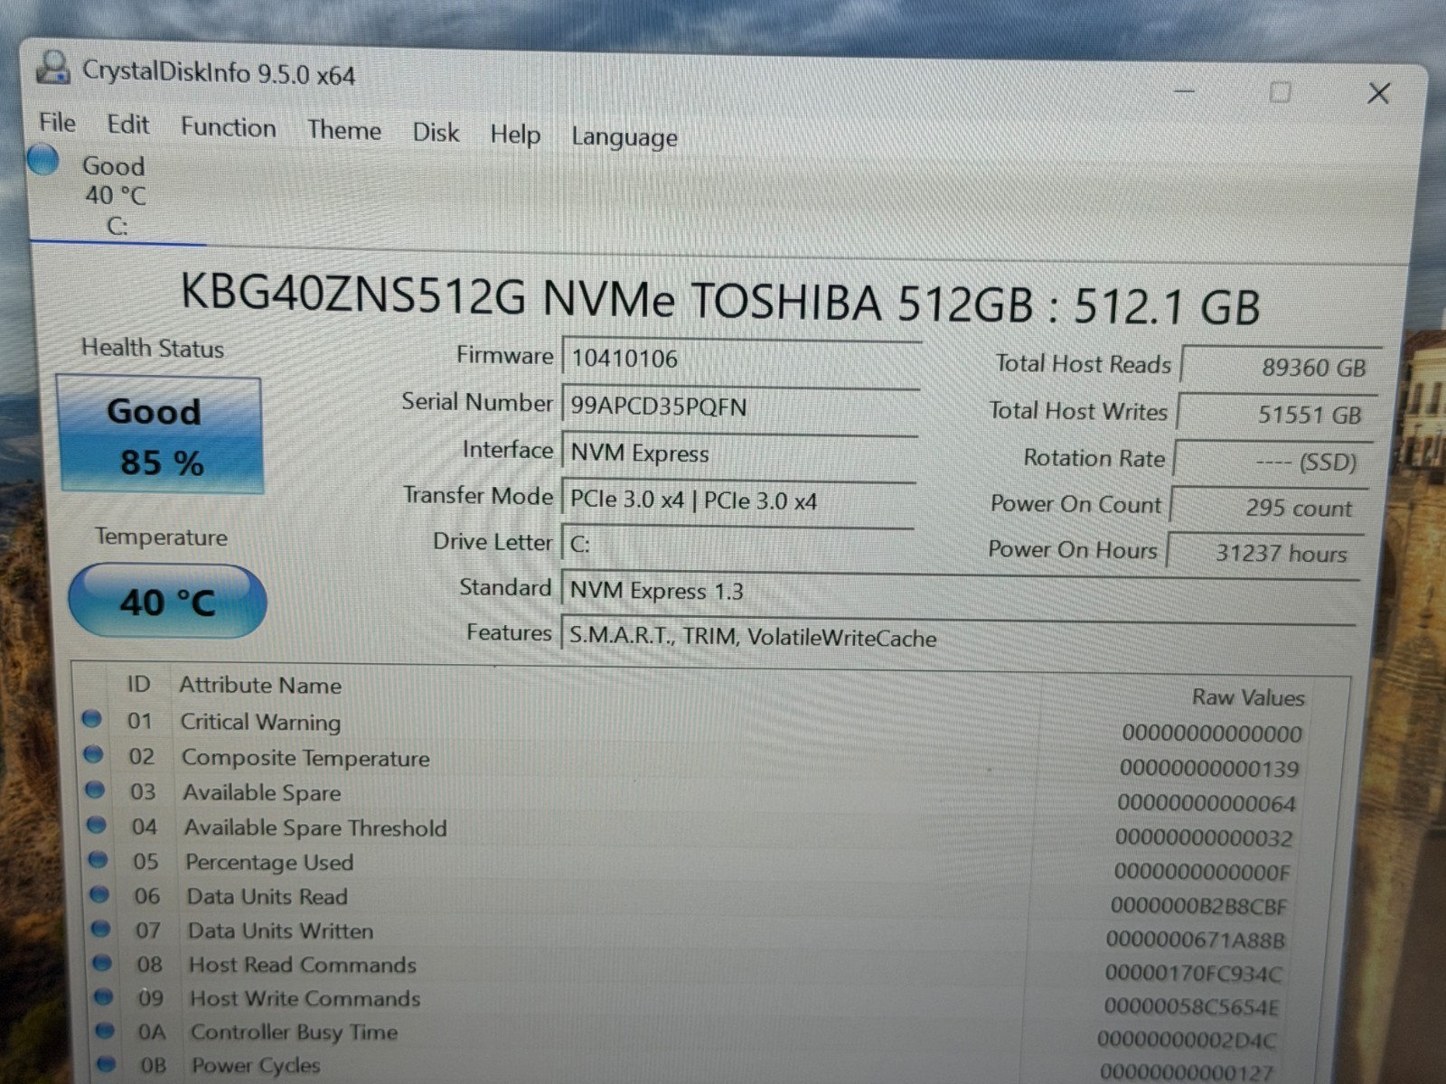Viewport: 1446px width, 1084px height.
Task: Click the status dot for Available Spare Threshold
Action: pos(97,825)
